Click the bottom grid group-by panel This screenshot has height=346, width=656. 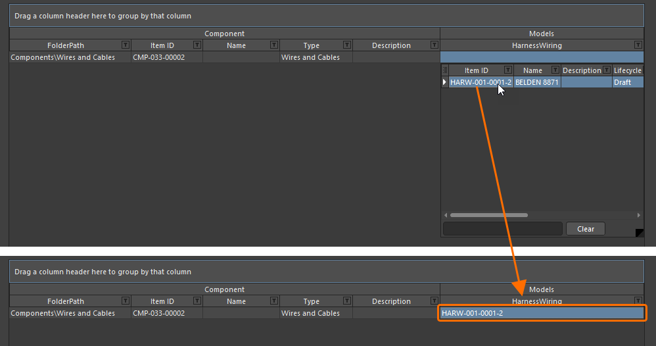[x=326, y=272]
